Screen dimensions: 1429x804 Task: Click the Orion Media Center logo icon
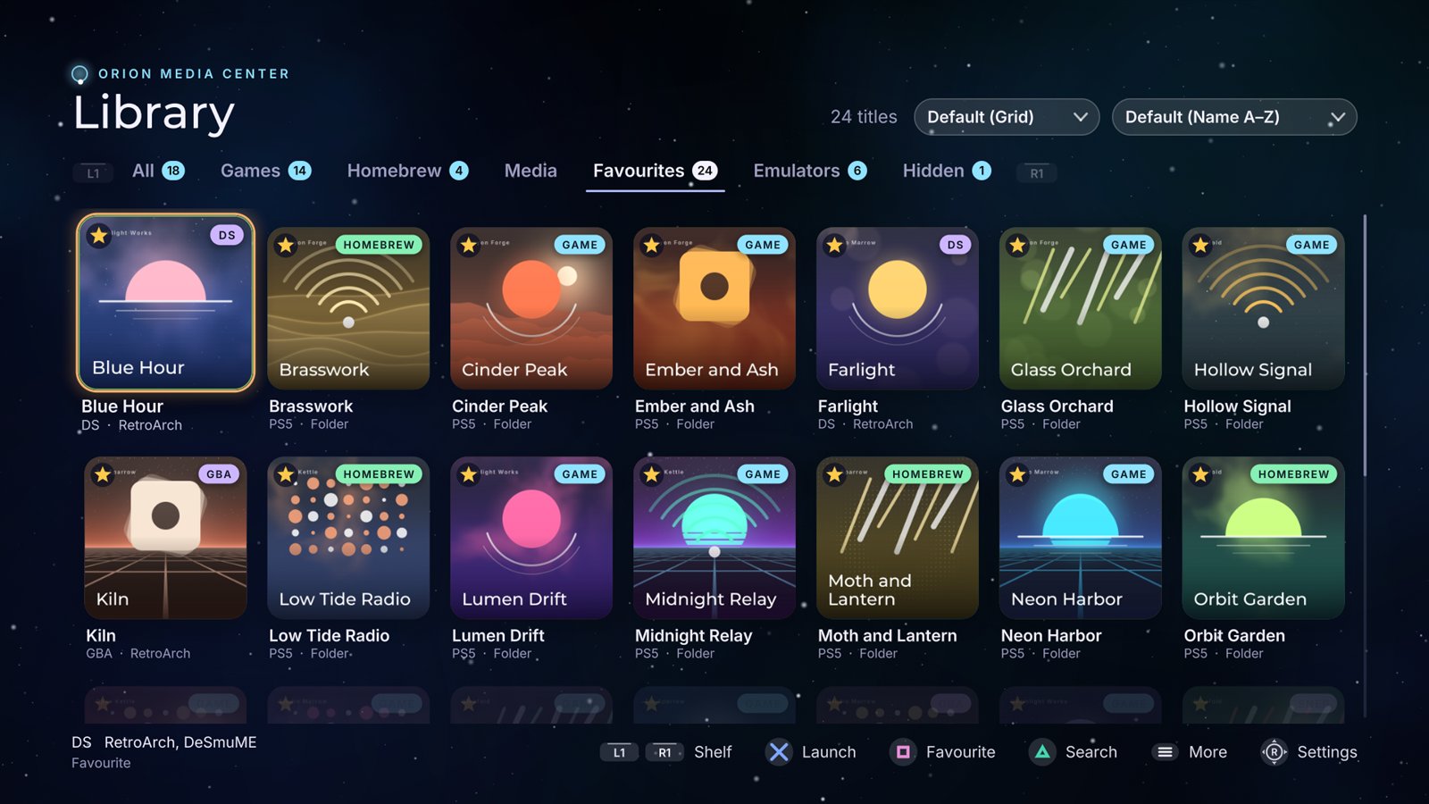79,74
